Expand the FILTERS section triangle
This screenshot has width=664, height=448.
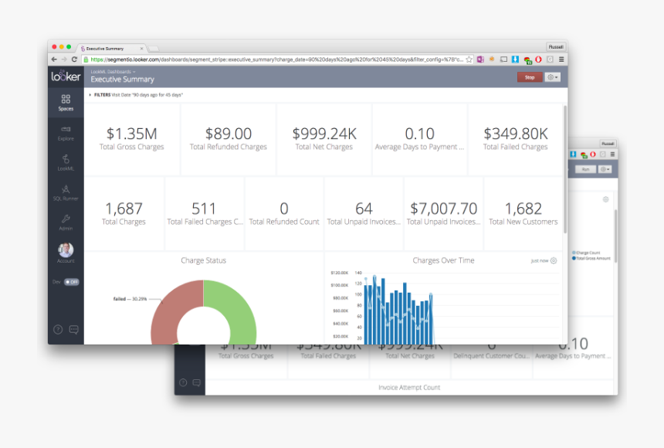90,95
